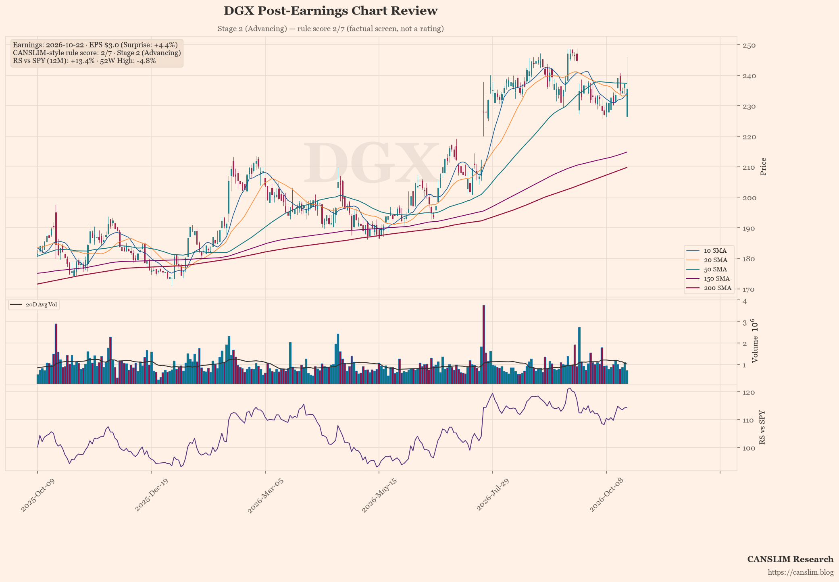Viewport: 839px width, 582px height.
Task: Click the '240' price axis label
Action: (749, 76)
